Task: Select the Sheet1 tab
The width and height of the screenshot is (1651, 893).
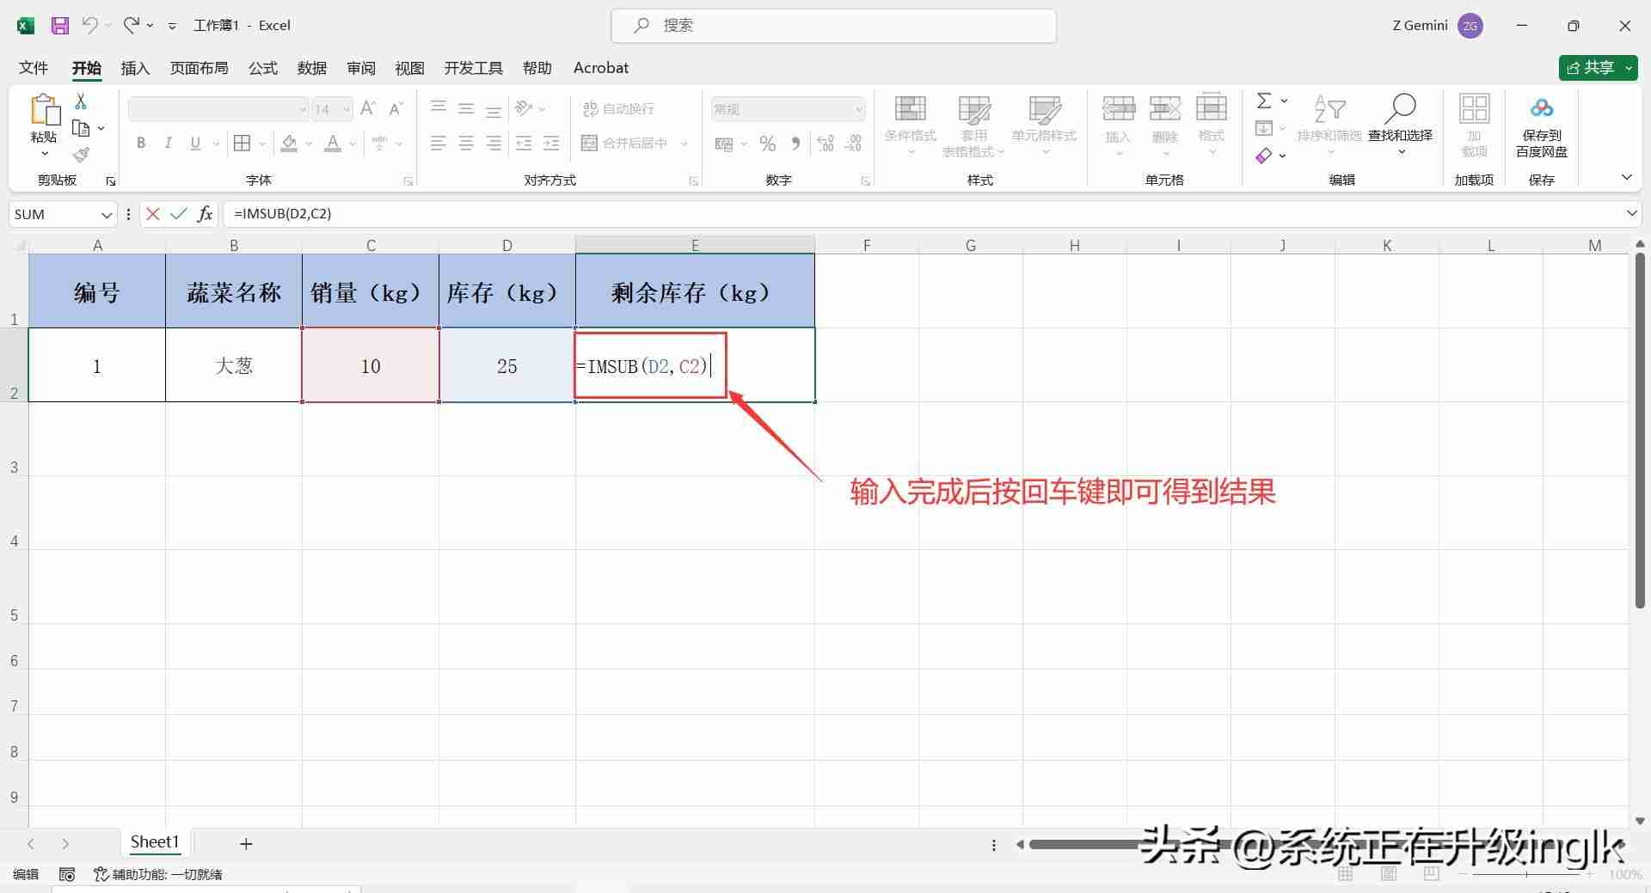Action: (155, 842)
